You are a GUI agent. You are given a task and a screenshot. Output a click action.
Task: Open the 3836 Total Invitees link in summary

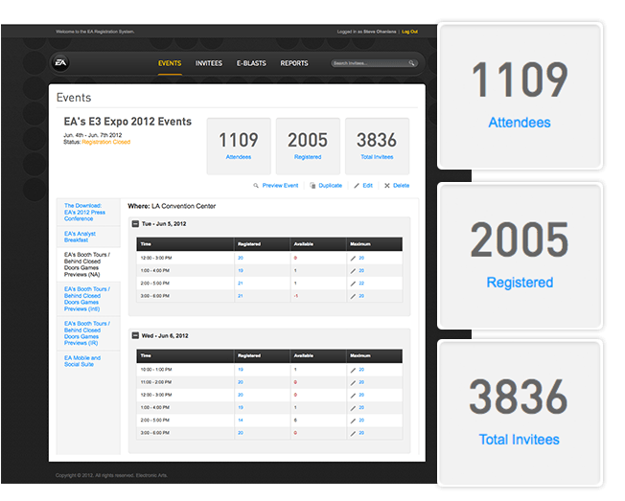[377, 157]
